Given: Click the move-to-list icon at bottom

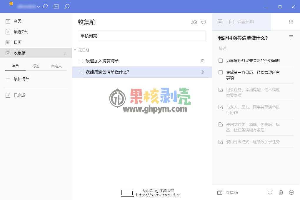Looking at the screenshot, I should (x=220, y=192).
